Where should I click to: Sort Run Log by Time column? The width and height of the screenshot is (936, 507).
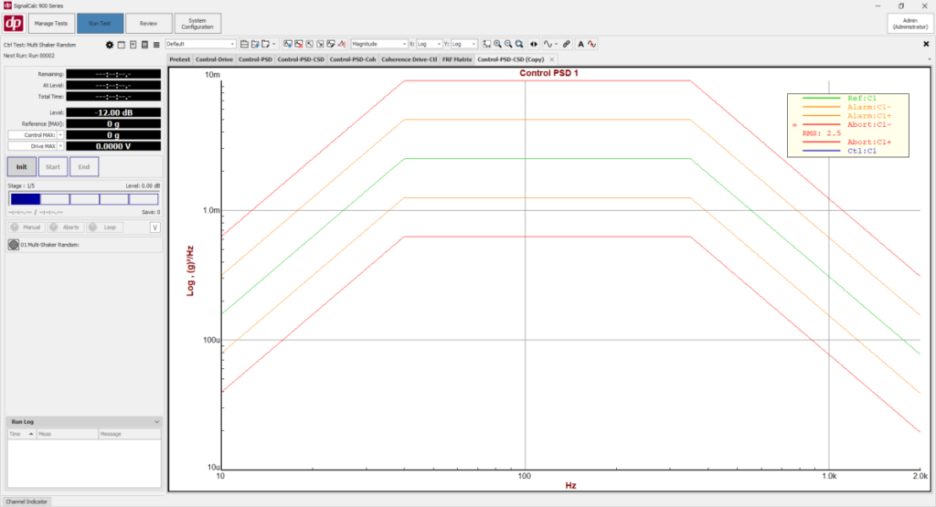pyautogui.click(x=22, y=434)
